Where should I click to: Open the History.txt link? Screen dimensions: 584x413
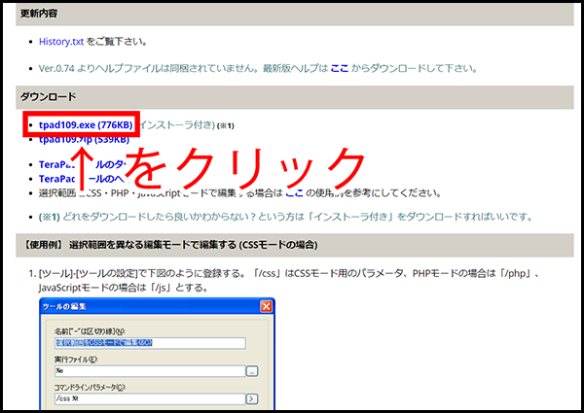tap(62, 42)
